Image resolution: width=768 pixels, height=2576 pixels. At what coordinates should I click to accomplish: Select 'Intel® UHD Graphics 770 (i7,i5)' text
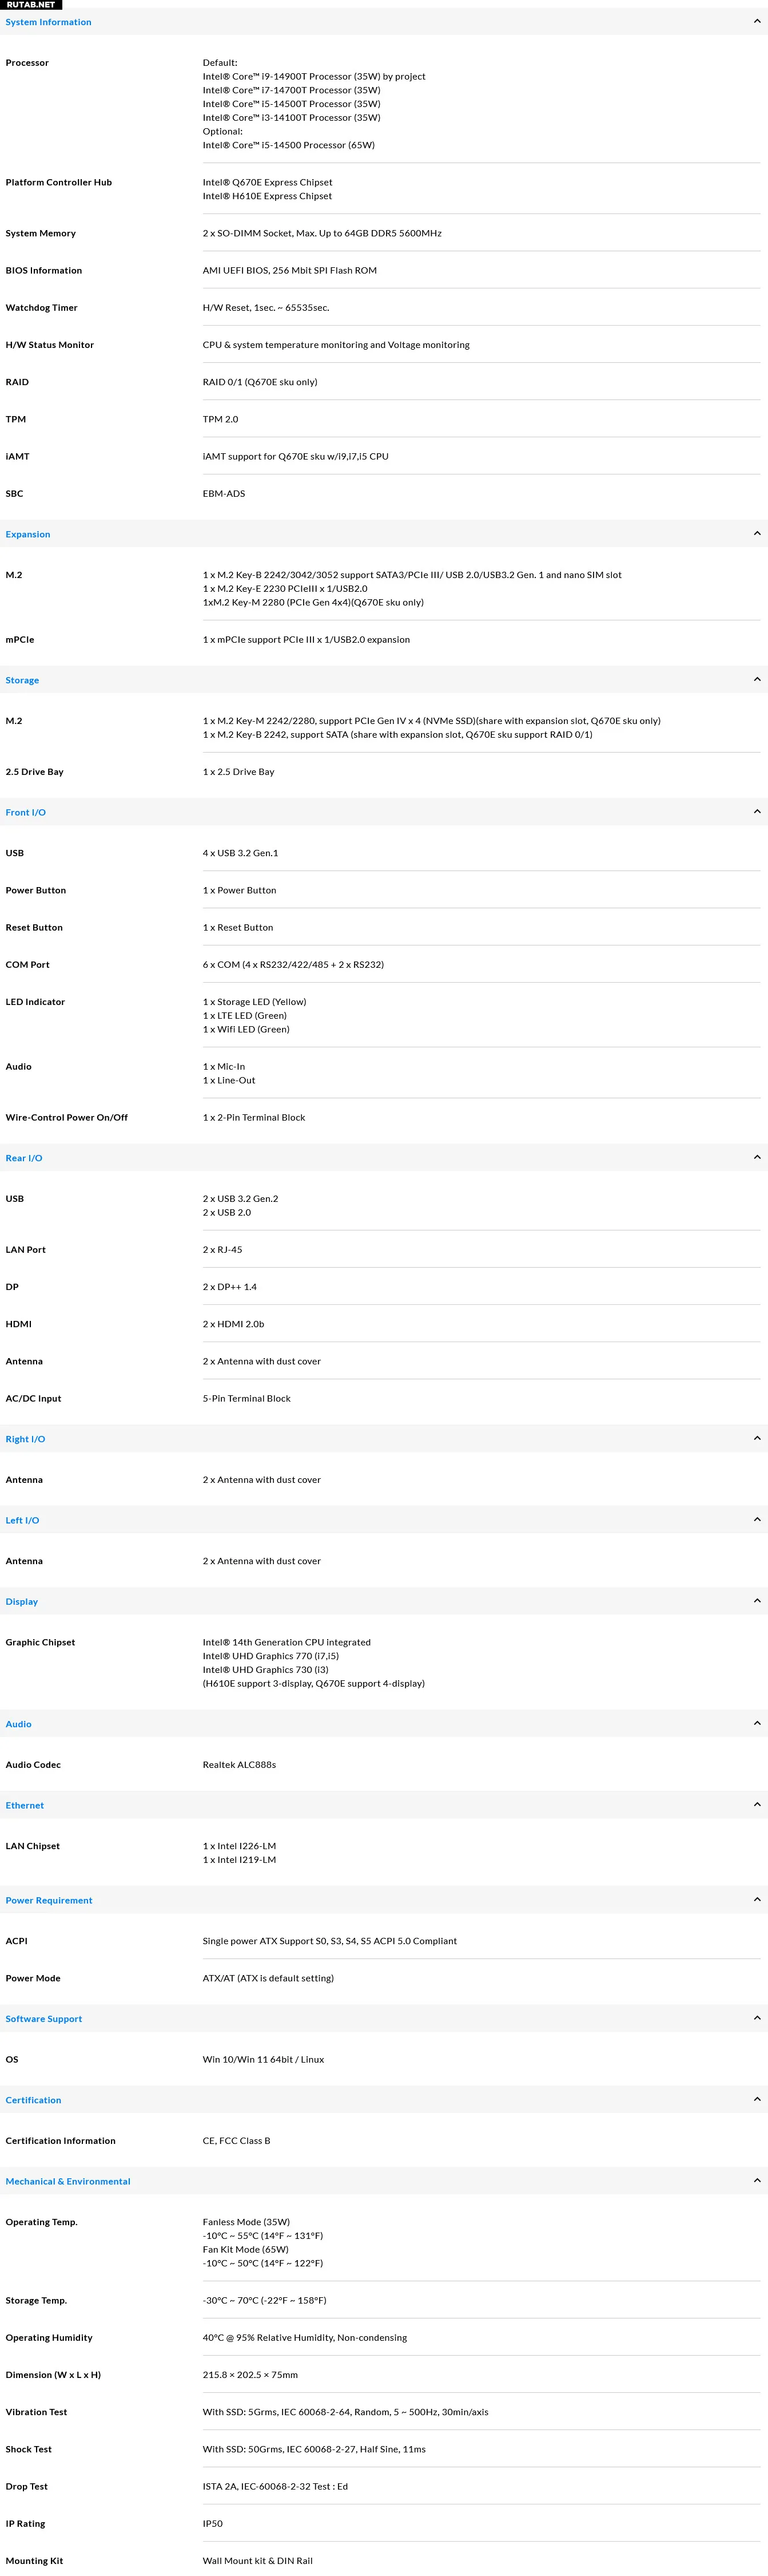tap(270, 1656)
